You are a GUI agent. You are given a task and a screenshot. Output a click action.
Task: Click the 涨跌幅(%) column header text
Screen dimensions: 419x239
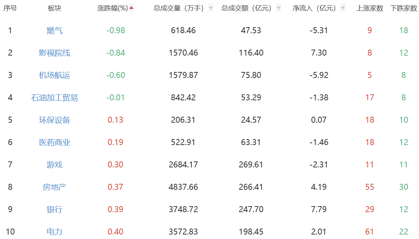[112, 8]
